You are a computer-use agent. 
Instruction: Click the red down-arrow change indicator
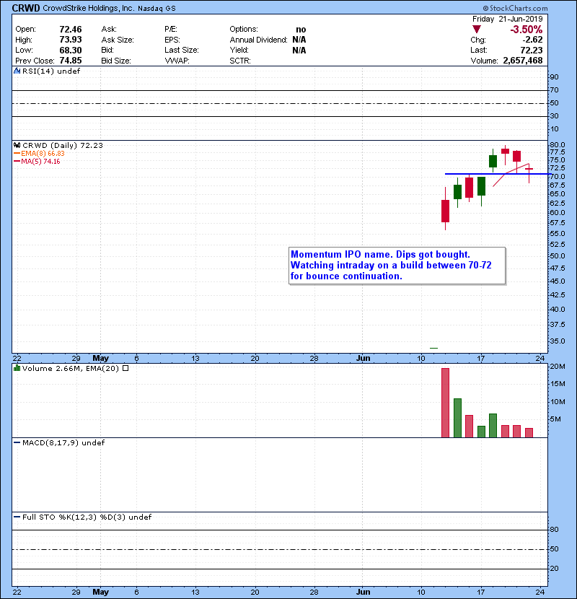[475, 29]
